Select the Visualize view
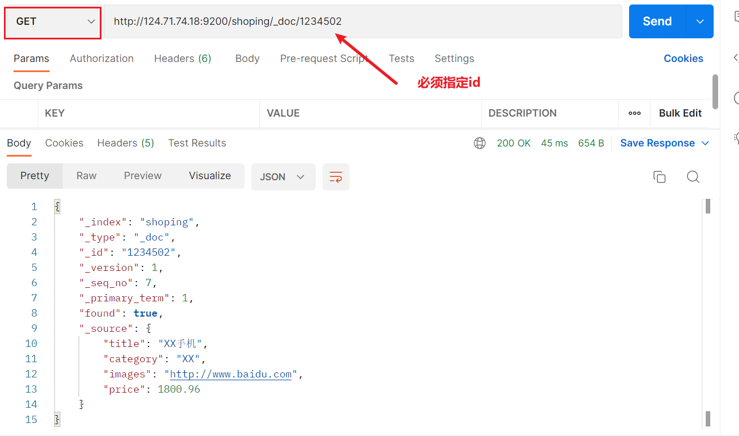739x436 pixels. (210, 176)
